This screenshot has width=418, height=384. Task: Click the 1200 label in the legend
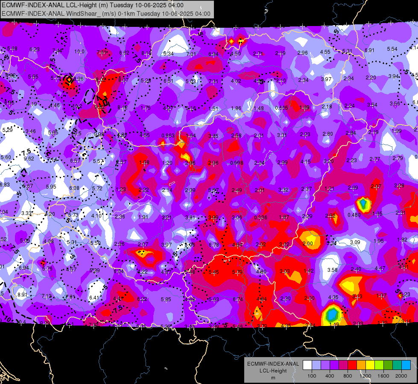coord(365,376)
